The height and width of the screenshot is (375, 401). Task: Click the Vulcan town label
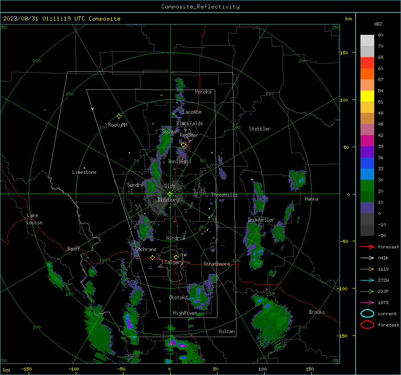(226, 331)
